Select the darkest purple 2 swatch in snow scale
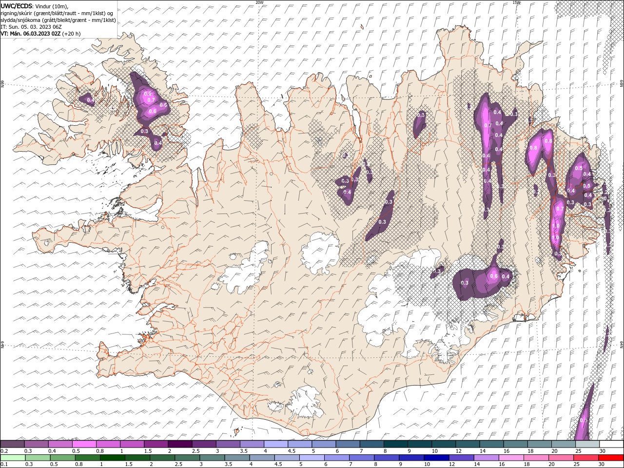This screenshot has height=468, width=624. point(180,444)
